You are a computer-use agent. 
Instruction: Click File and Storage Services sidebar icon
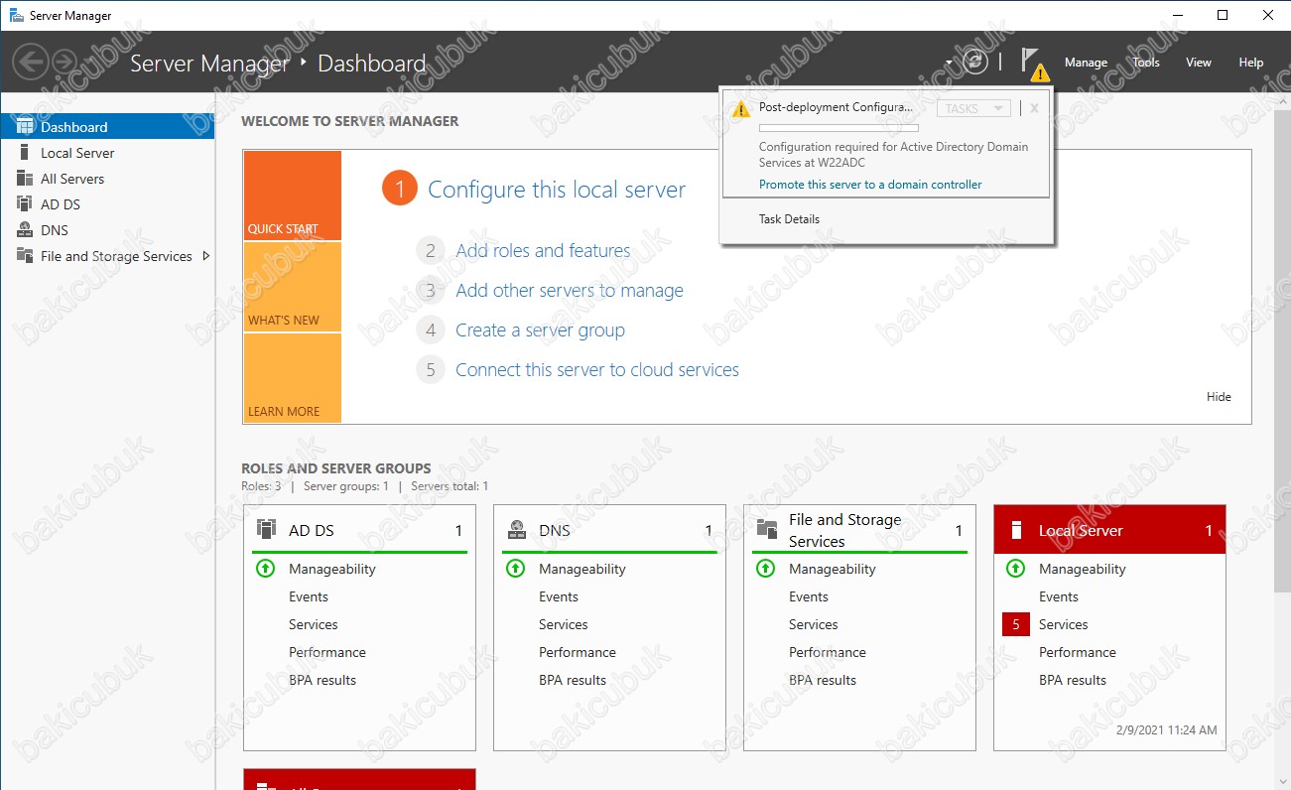pos(25,256)
